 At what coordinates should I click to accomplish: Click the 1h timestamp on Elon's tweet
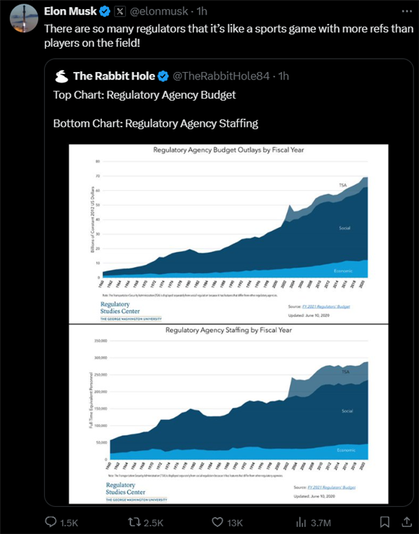pos(202,12)
